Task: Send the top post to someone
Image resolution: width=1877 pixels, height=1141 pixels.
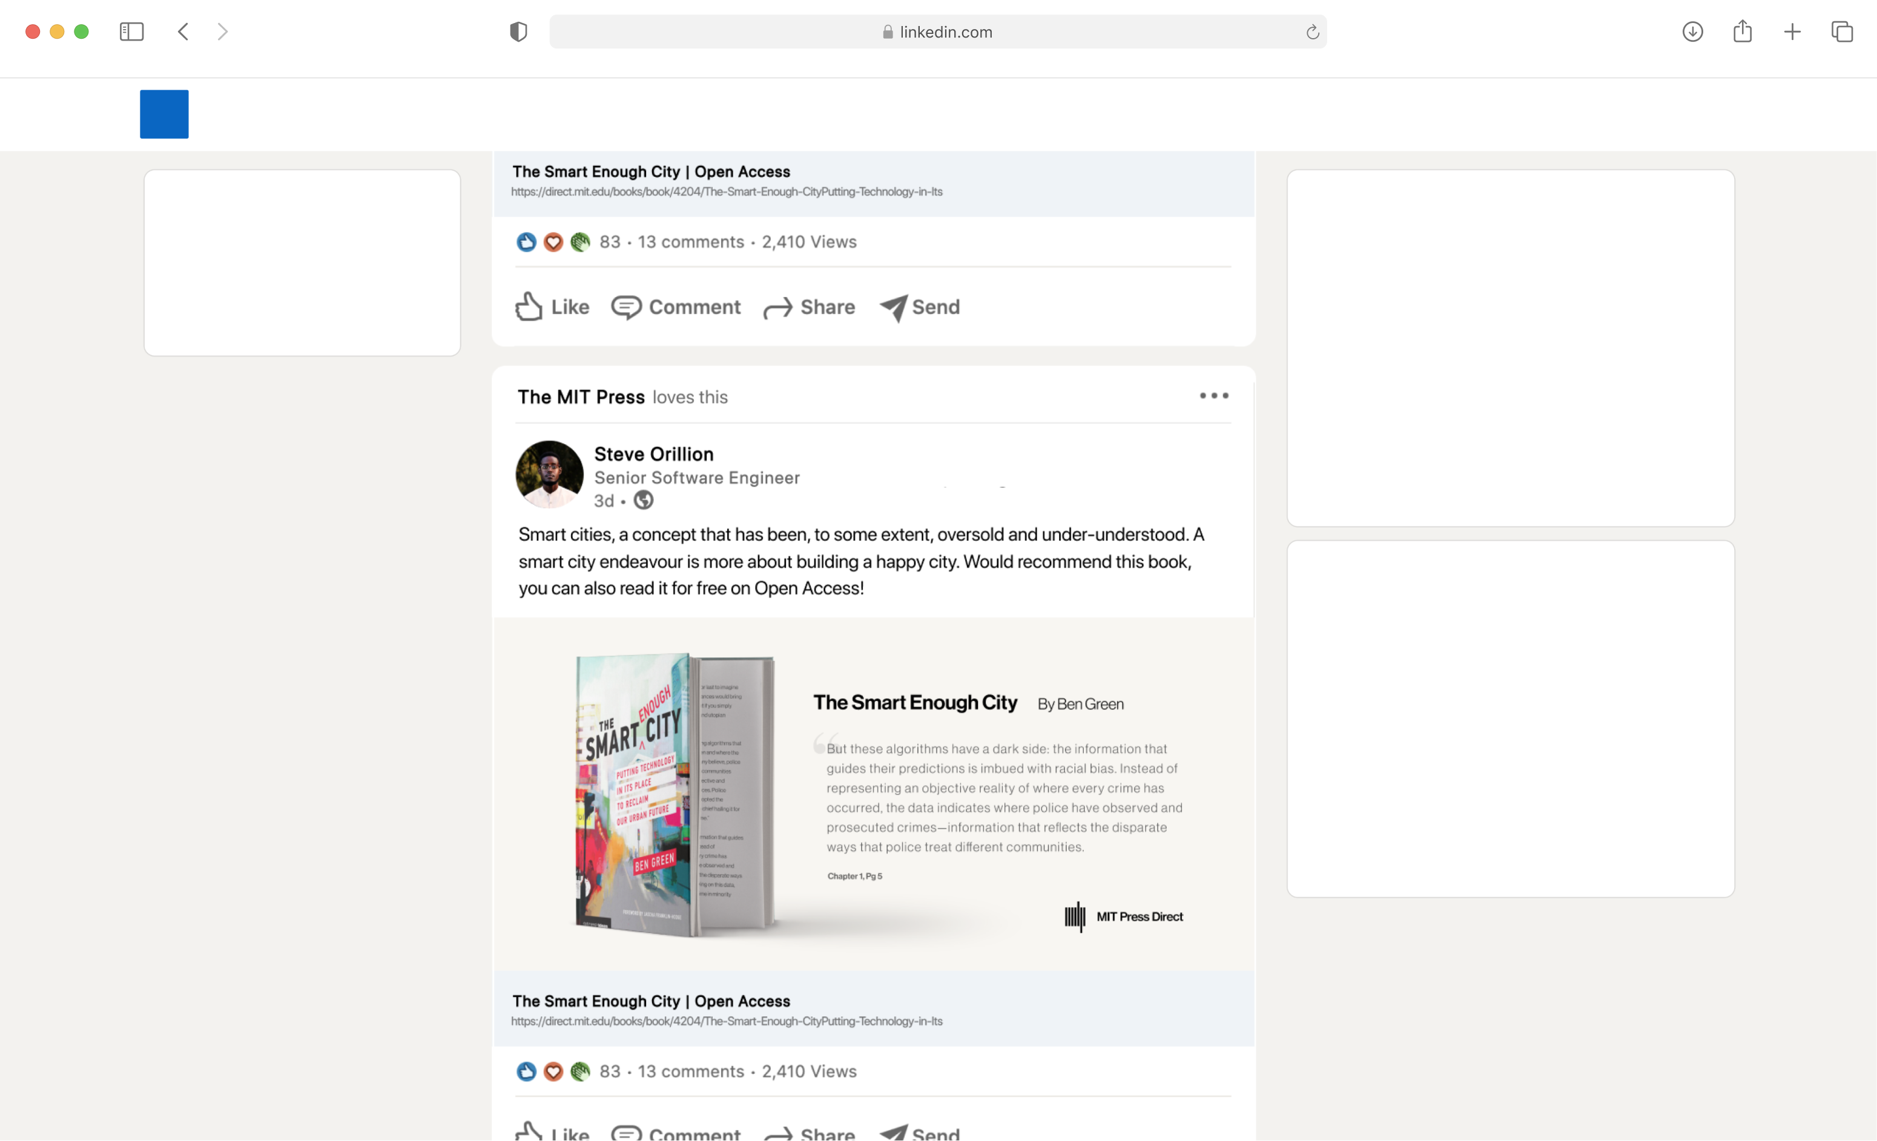Action: point(920,307)
